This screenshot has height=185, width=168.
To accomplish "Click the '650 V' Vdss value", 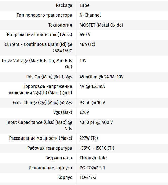I will tap(85, 35).
